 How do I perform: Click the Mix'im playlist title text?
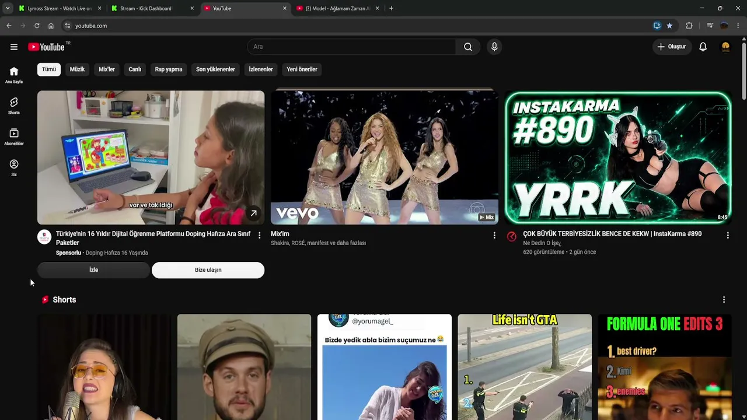tap(280, 234)
